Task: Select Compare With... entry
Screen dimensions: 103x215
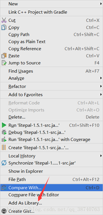Action: point(51,188)
